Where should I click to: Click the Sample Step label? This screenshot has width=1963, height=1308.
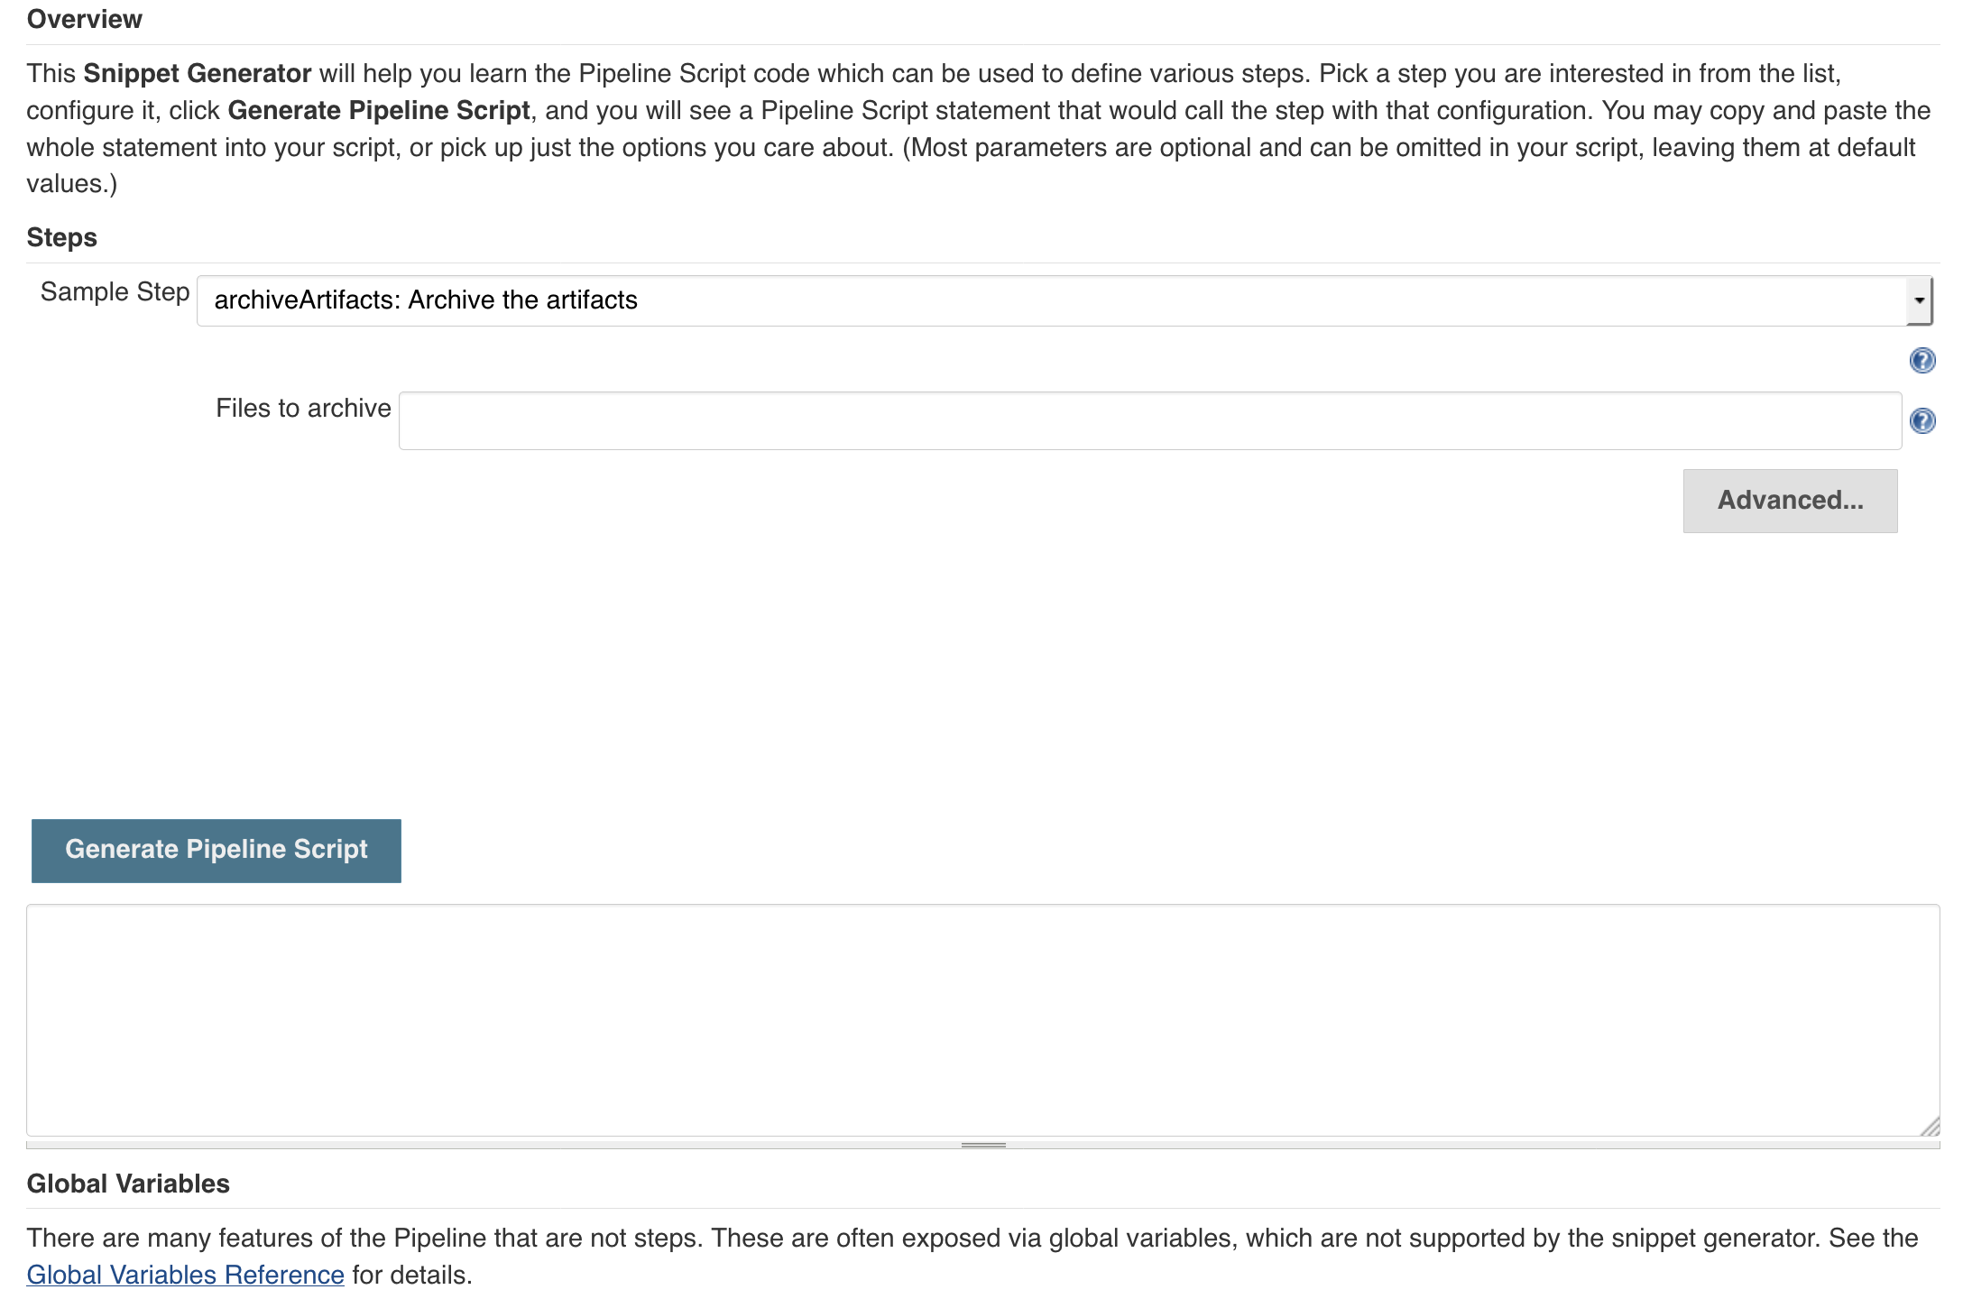pos(115,292)
